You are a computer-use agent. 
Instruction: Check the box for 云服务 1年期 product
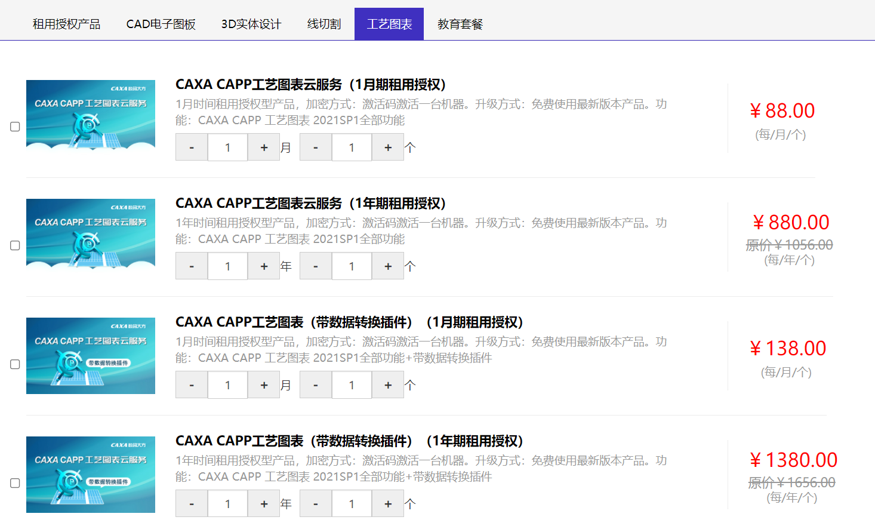tap(15, 245)
